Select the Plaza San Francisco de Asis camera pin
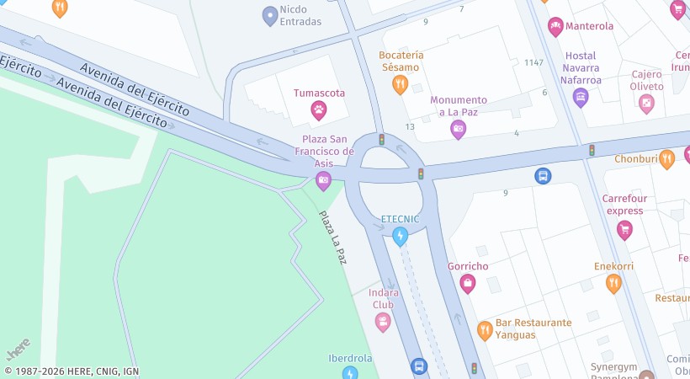The image size is (690, 379). click(x=323, y=181)
